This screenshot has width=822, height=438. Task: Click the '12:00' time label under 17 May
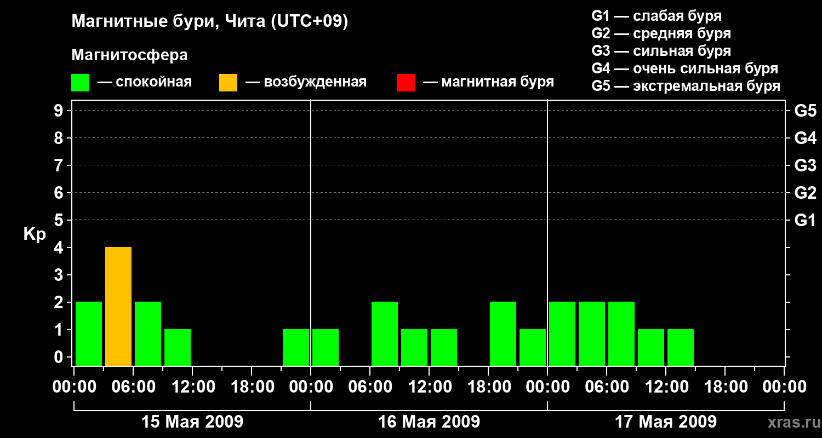pyautogui.click(x=666, y=387)
